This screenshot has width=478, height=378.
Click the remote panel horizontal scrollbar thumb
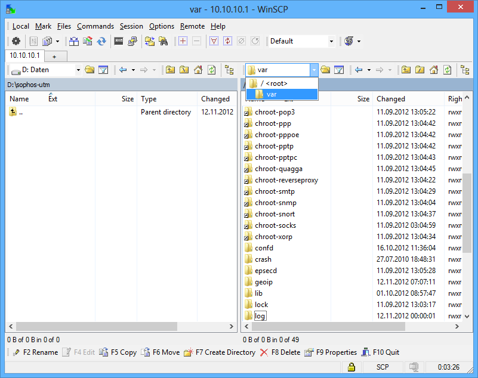point(329,326)
